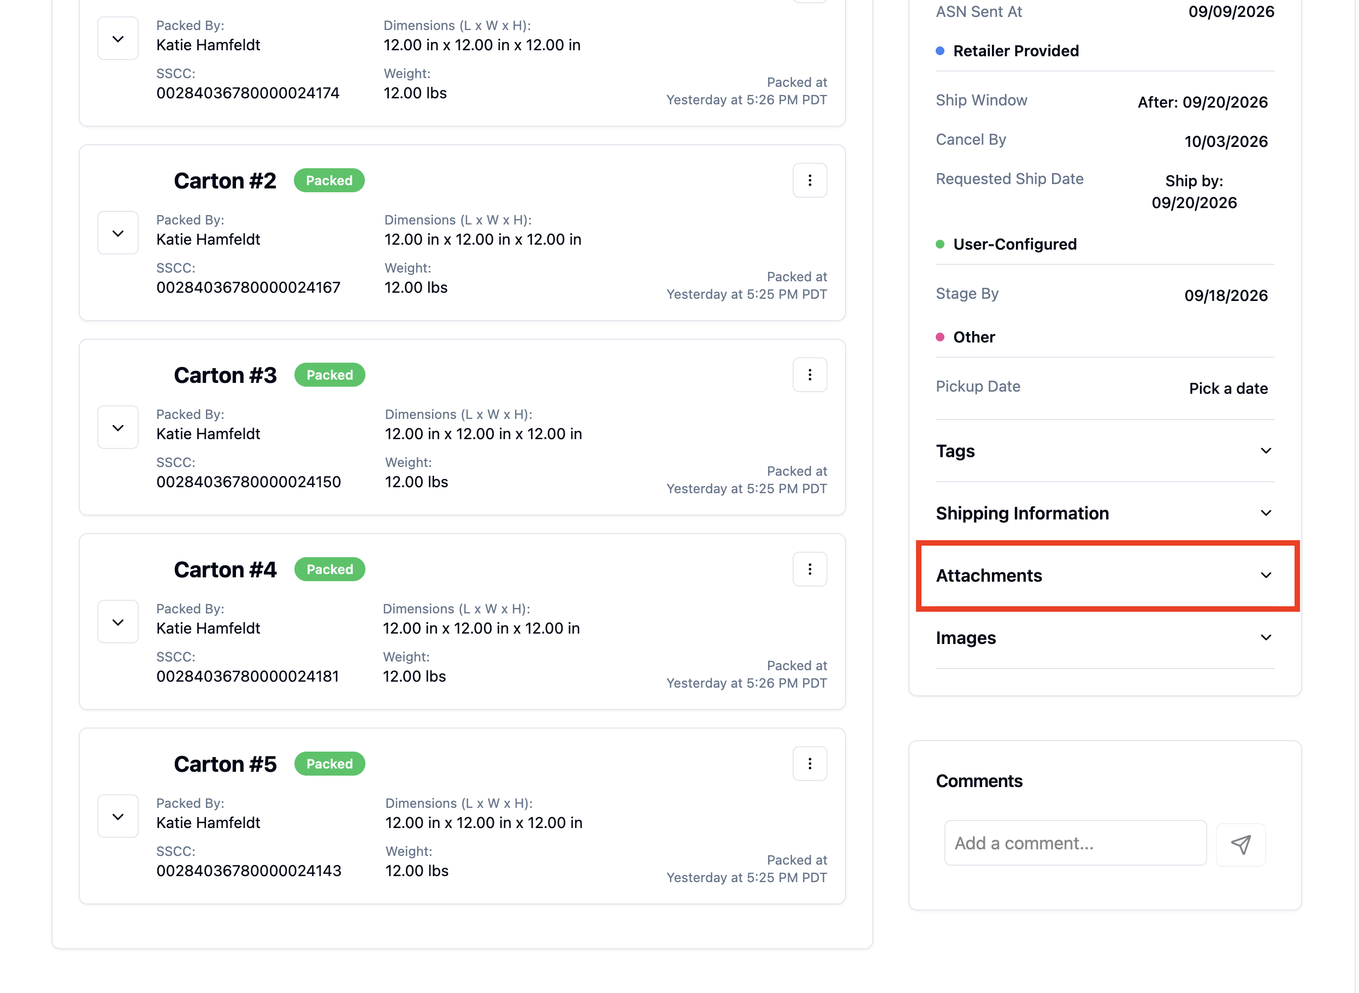1359x993 pixels.
Task: Click Carton #4 packed at timestamp
Action: [747, 674]
